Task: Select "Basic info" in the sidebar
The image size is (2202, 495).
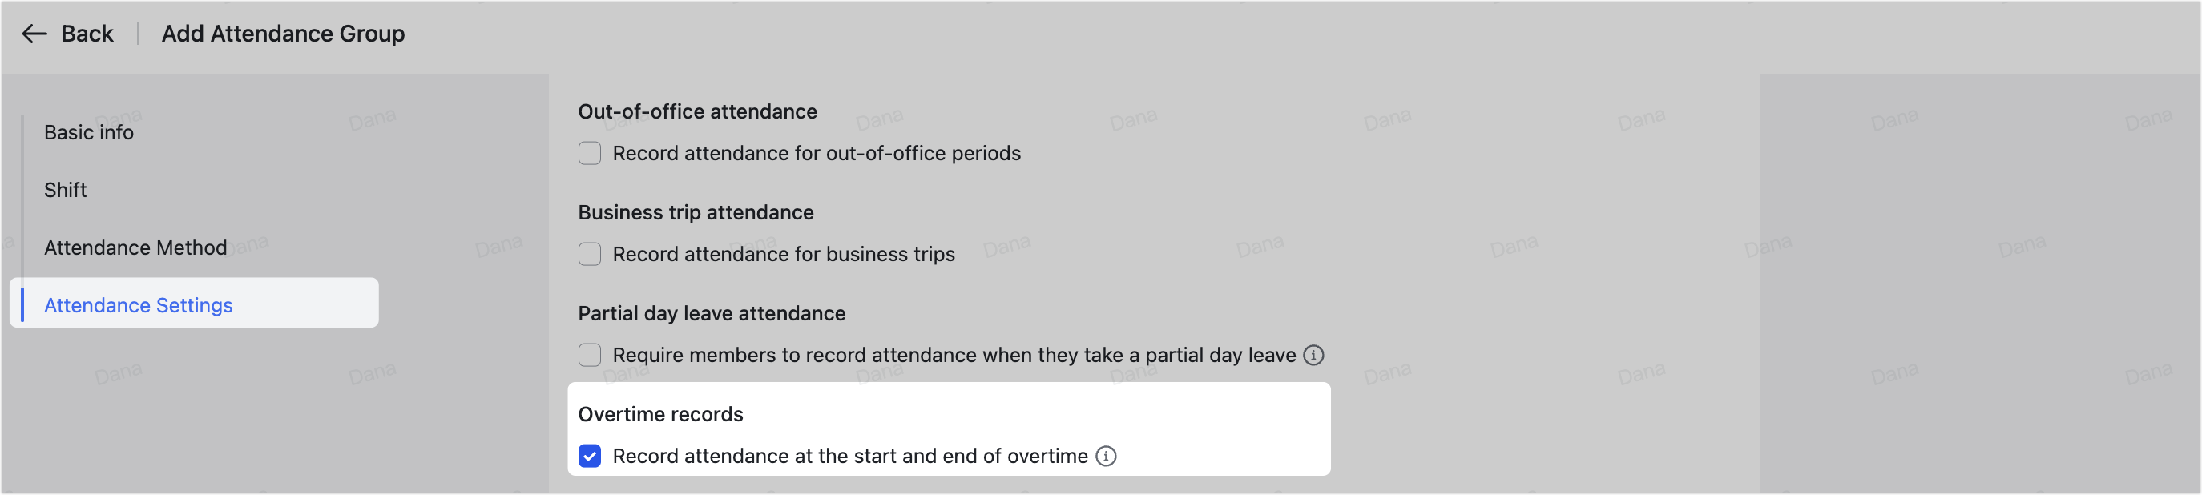Action: pos(88,132)
